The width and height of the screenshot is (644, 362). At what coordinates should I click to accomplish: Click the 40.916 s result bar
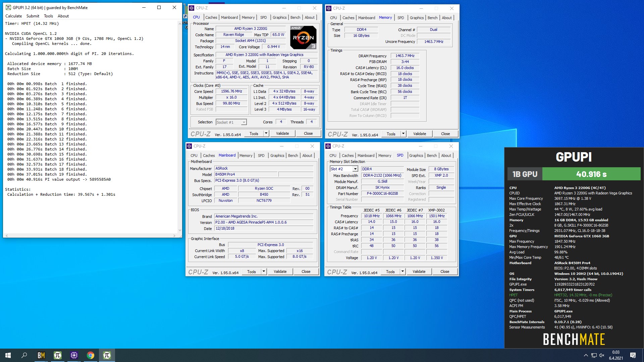coord(591,174)
